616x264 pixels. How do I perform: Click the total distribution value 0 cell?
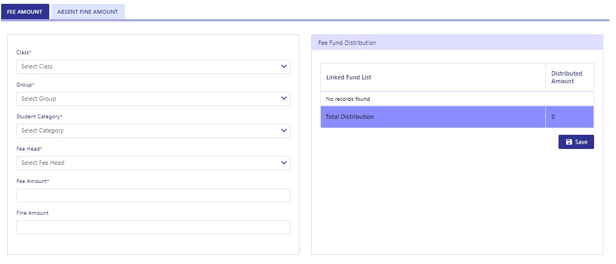(569, 117)
